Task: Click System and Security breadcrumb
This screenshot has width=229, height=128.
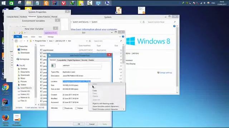Action: click(81, 22)
